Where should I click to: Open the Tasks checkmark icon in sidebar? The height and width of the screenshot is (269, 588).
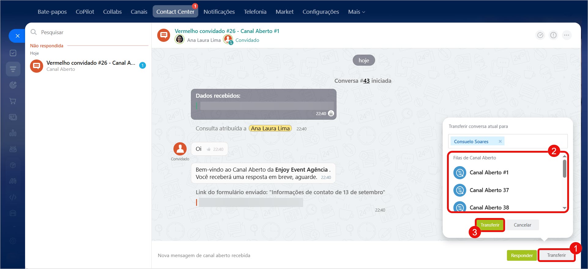pyautogui.click(x=13, y=53)
